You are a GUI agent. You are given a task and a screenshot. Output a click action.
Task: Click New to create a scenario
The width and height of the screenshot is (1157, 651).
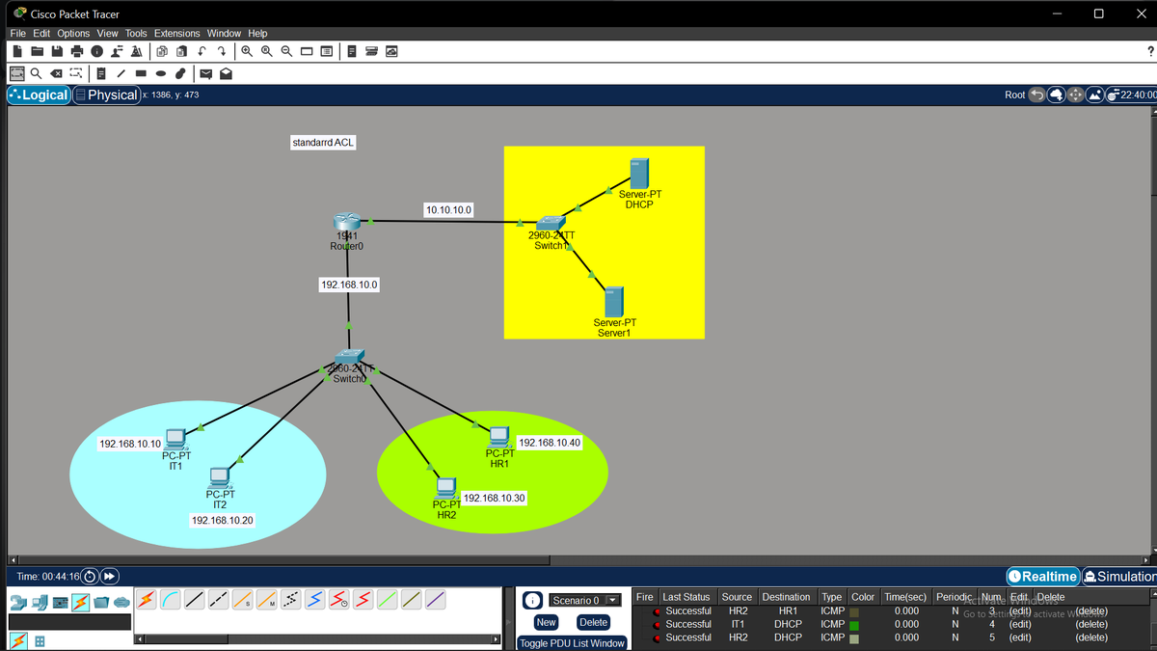click(546, 622)
